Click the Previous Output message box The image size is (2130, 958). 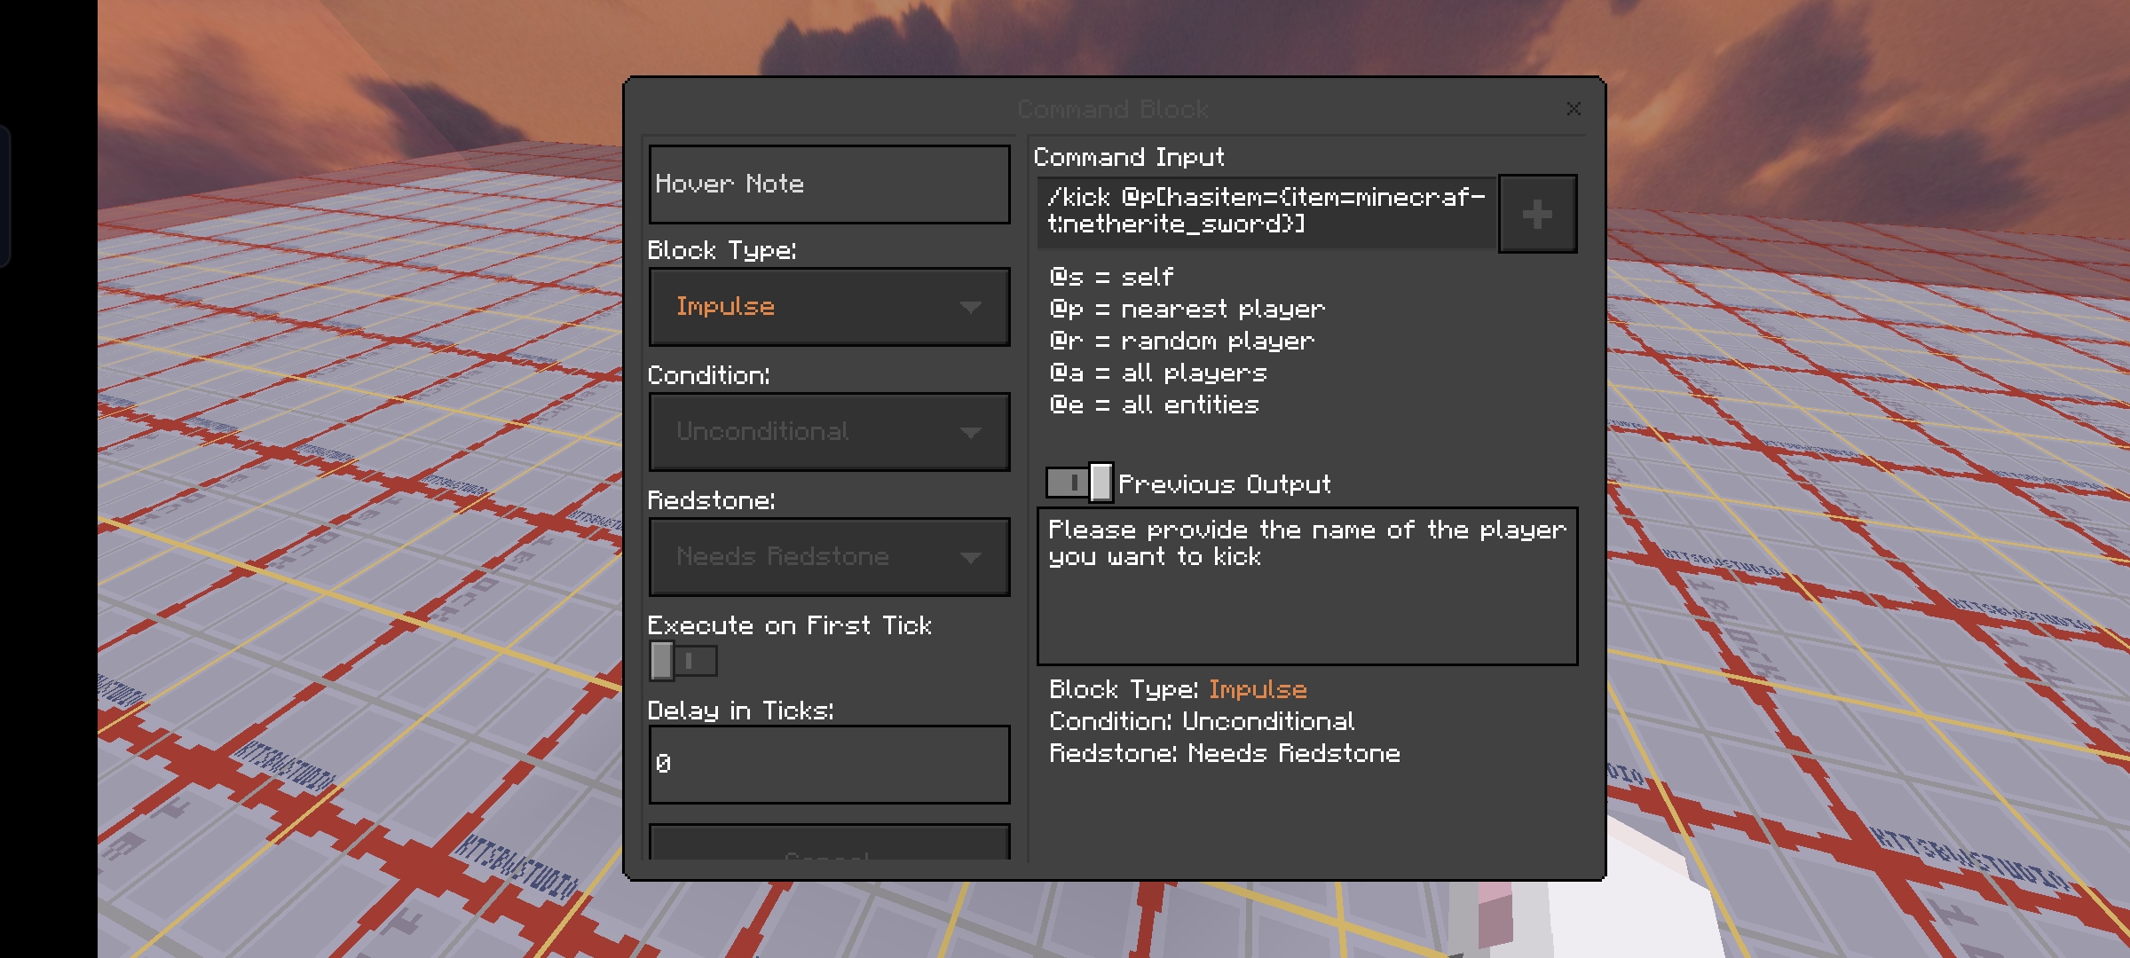point(1306,585)
